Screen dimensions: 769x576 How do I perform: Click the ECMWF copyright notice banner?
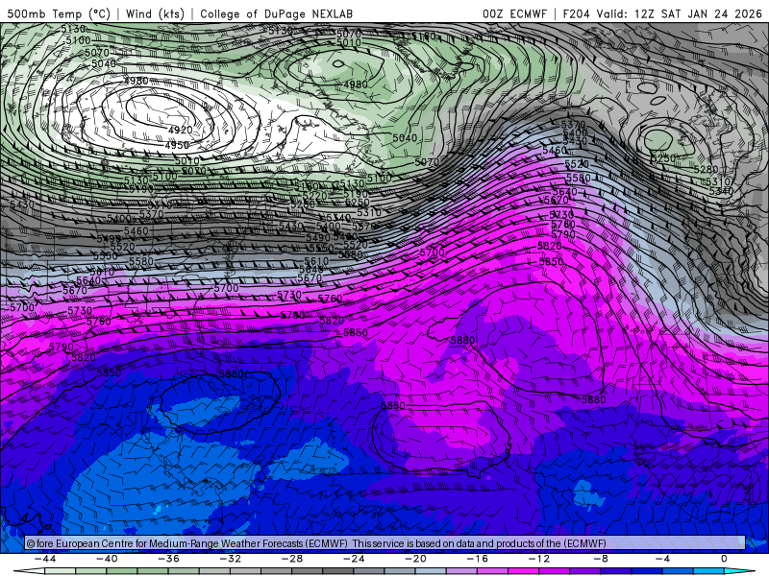point(385,543)
